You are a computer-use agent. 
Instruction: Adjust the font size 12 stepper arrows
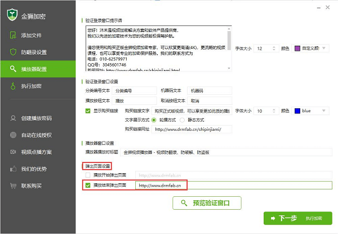tap(274, 48)
